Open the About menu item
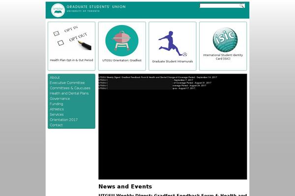295x196 pixels. (x=55, y=77)
